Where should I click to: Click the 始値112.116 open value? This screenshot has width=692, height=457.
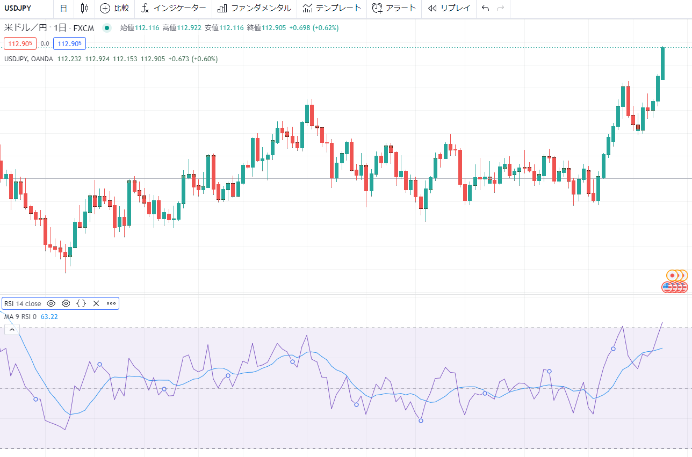(140, 28)
